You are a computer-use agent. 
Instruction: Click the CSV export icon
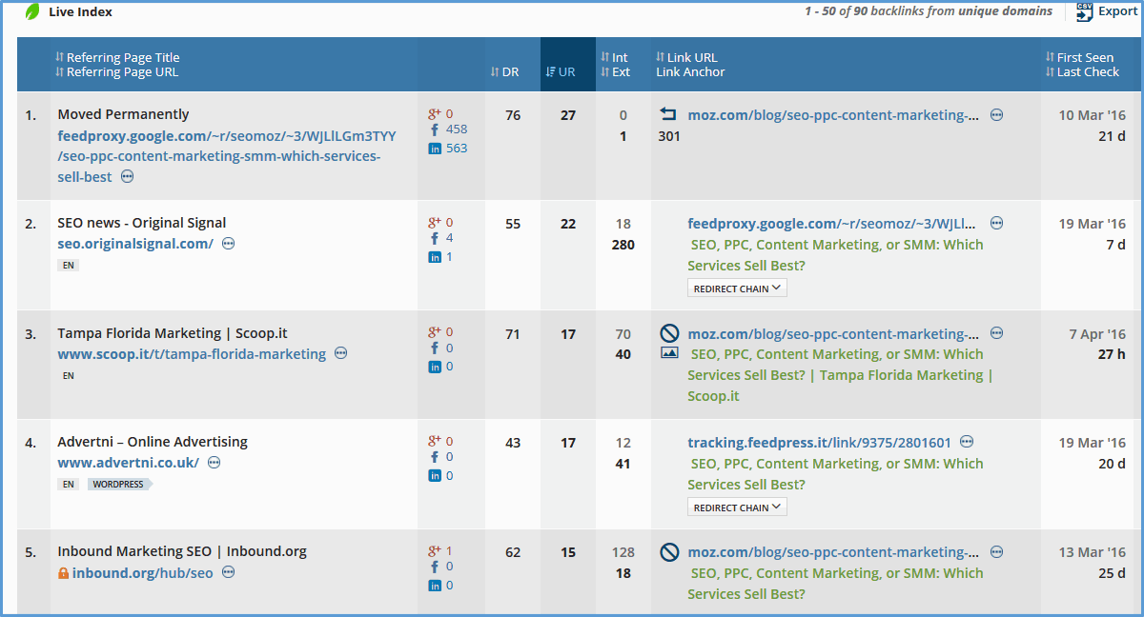pos(1084,11)
